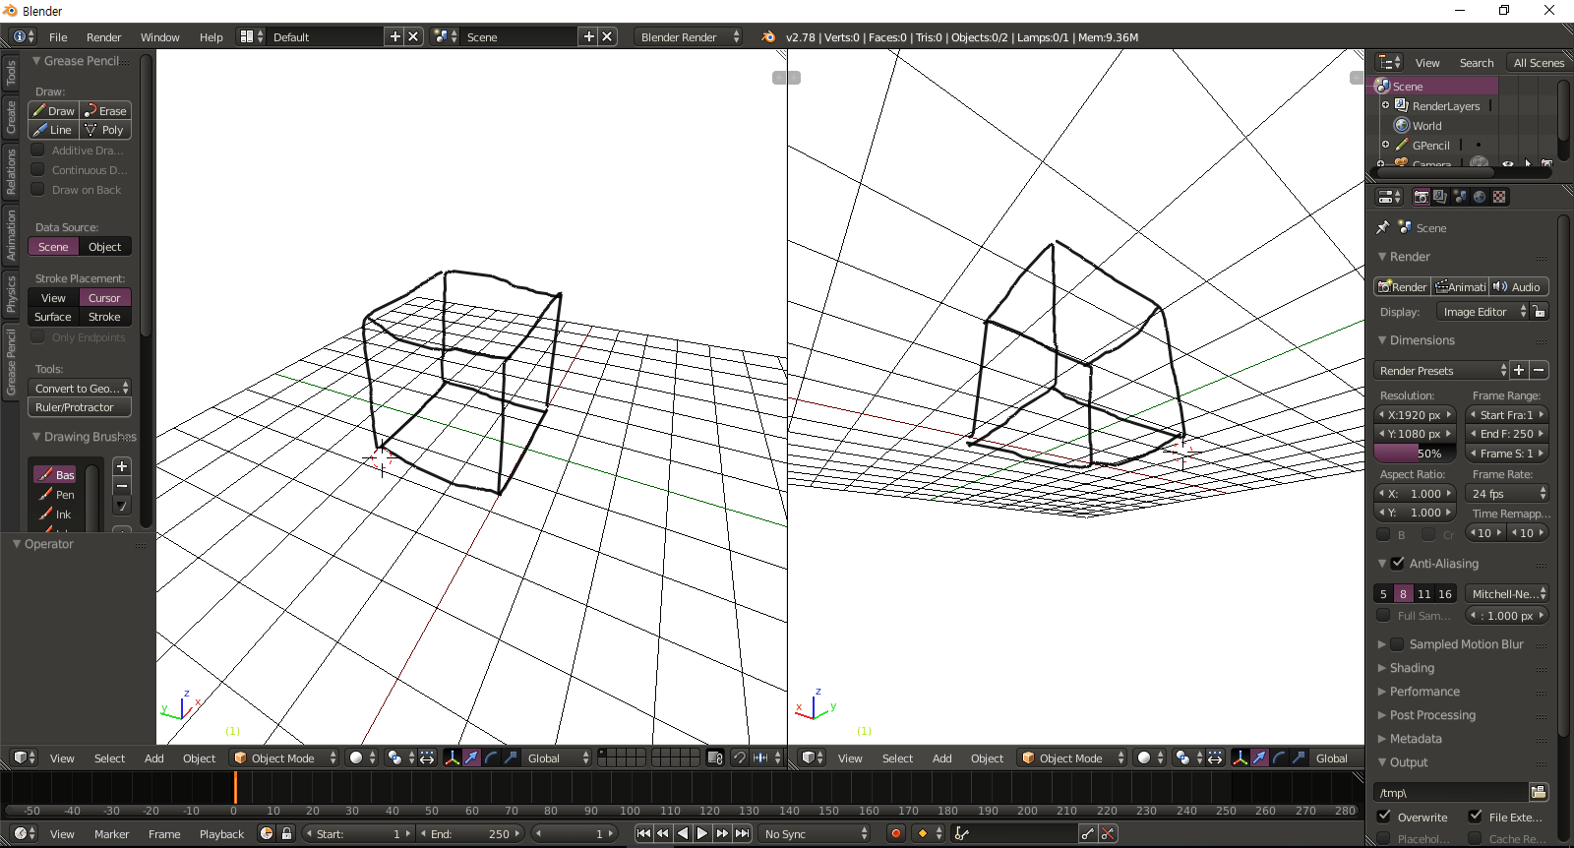Click the Ruler/Protractor button
Image resolution: width=1574 pixels, height=848 pixels.
[80, 407]
